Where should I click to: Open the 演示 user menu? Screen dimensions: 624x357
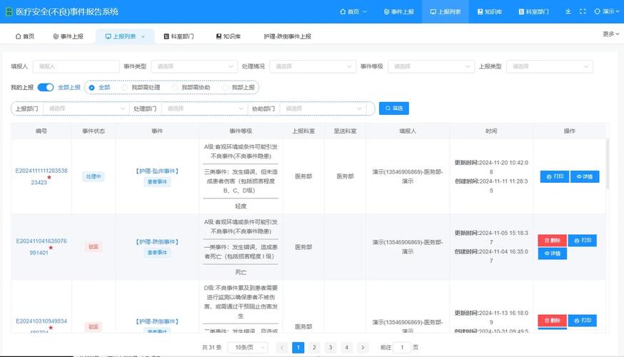coord(607,11)
